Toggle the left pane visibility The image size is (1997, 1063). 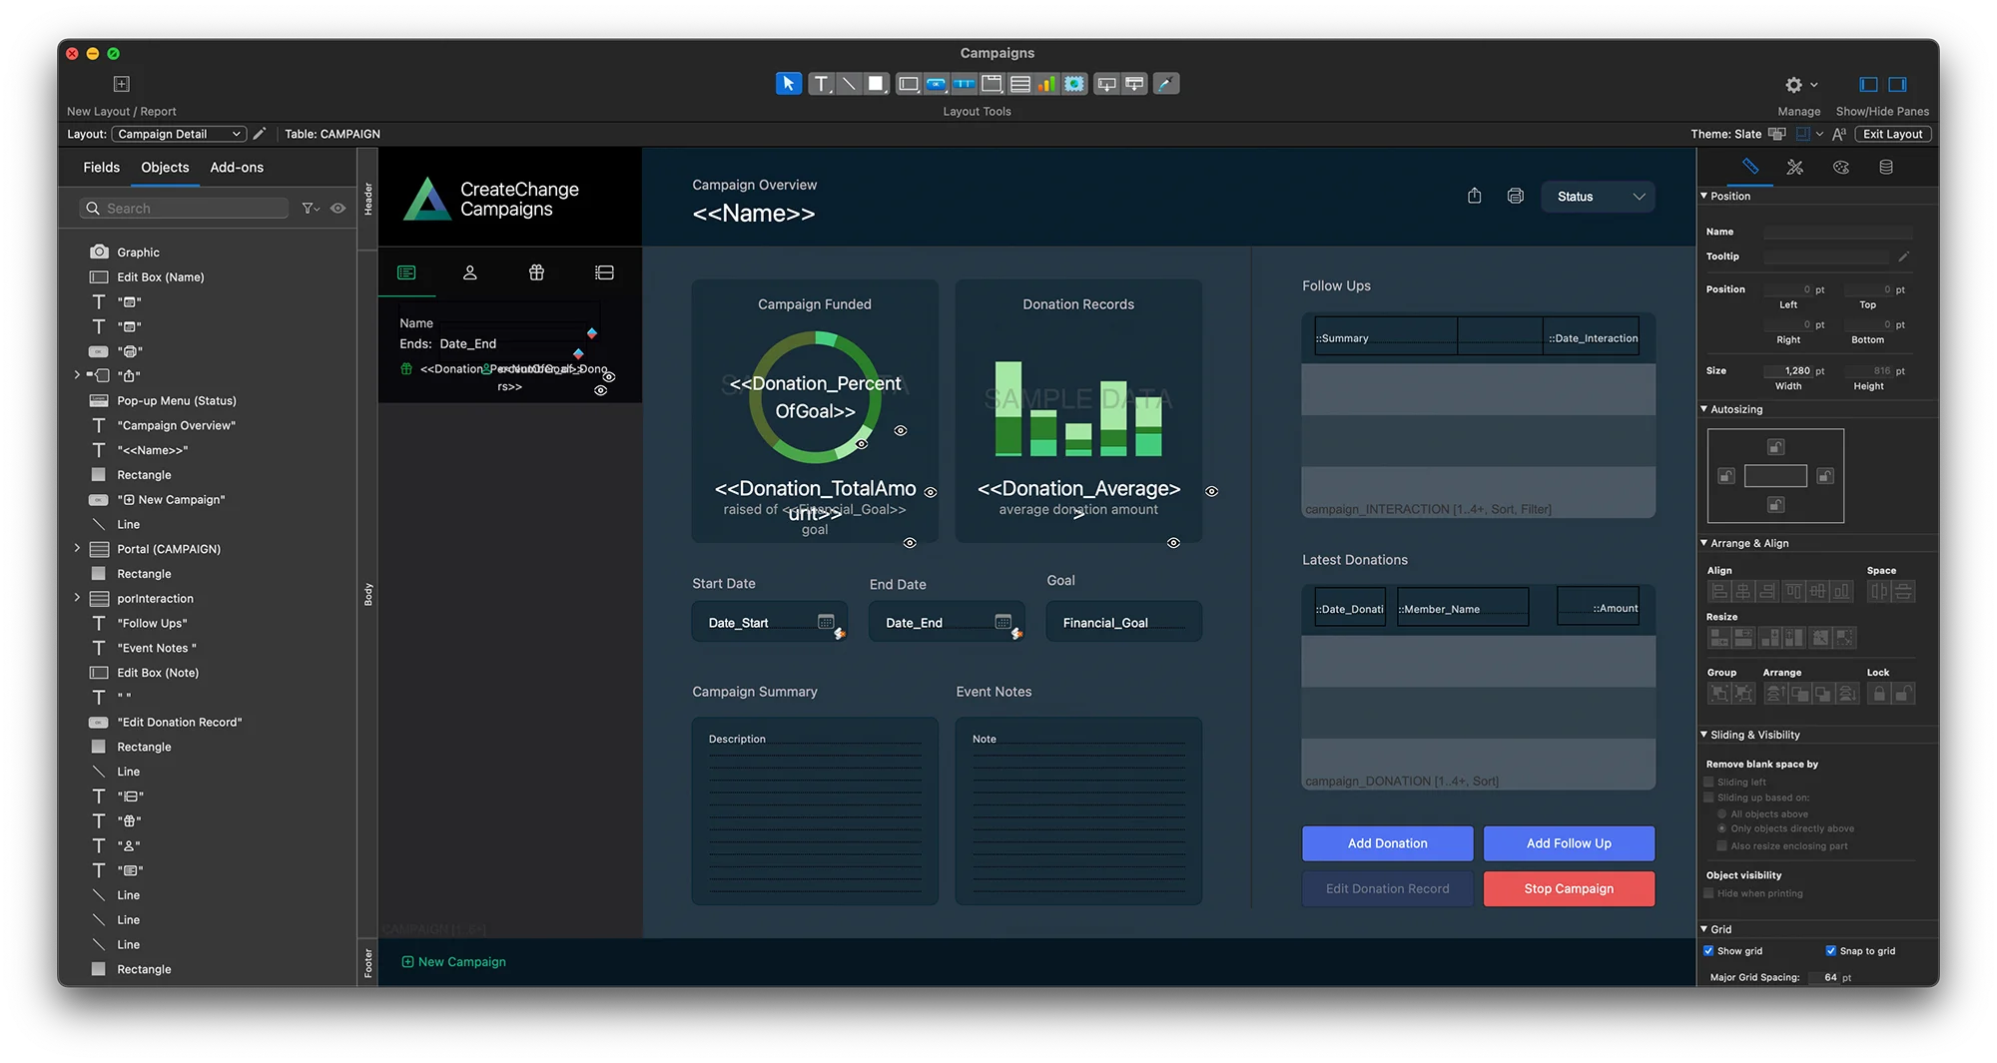1868,85
